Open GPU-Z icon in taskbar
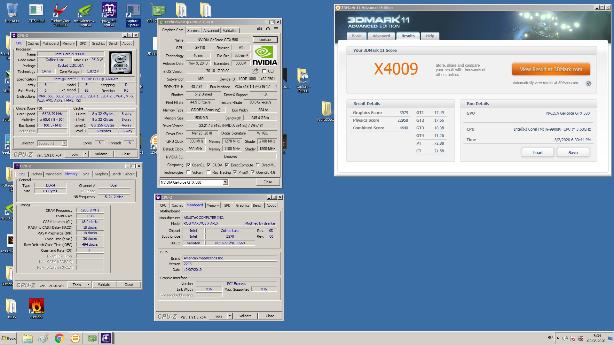This screenshot has width=614, height=345. click(x=91, y=338)
